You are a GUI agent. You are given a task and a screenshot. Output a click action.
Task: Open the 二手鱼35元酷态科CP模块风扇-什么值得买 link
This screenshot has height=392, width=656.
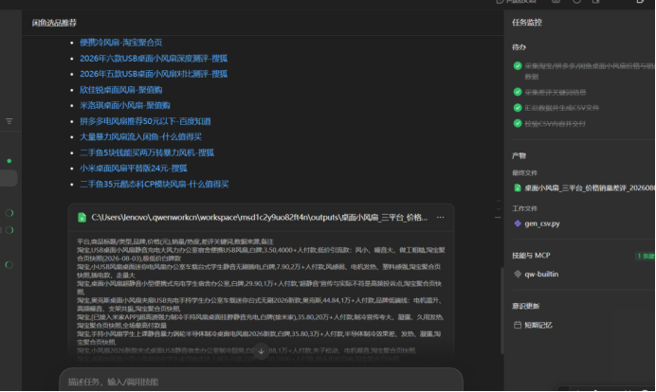coord(154,185)
